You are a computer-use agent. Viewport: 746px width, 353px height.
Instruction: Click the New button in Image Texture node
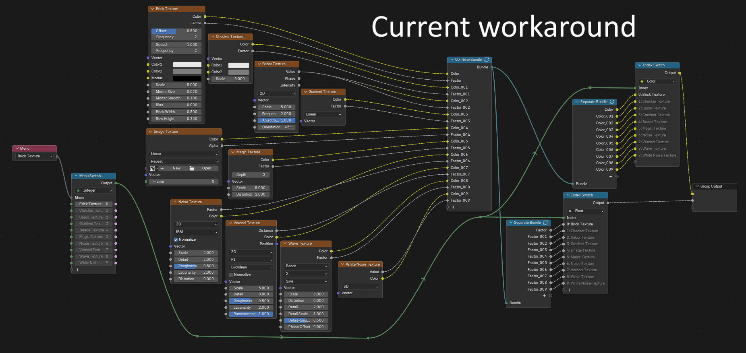tap(176, 168)
